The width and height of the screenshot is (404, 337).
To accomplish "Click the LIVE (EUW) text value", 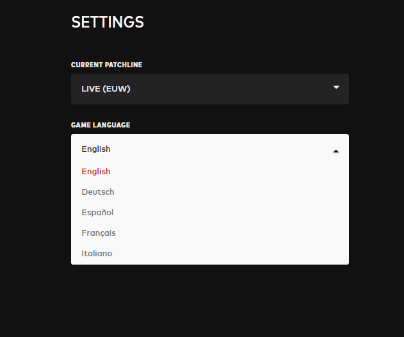I will (x=106, y=89).
